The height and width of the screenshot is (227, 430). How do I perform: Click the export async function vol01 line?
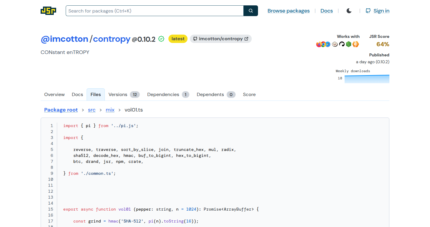[161, 209]
